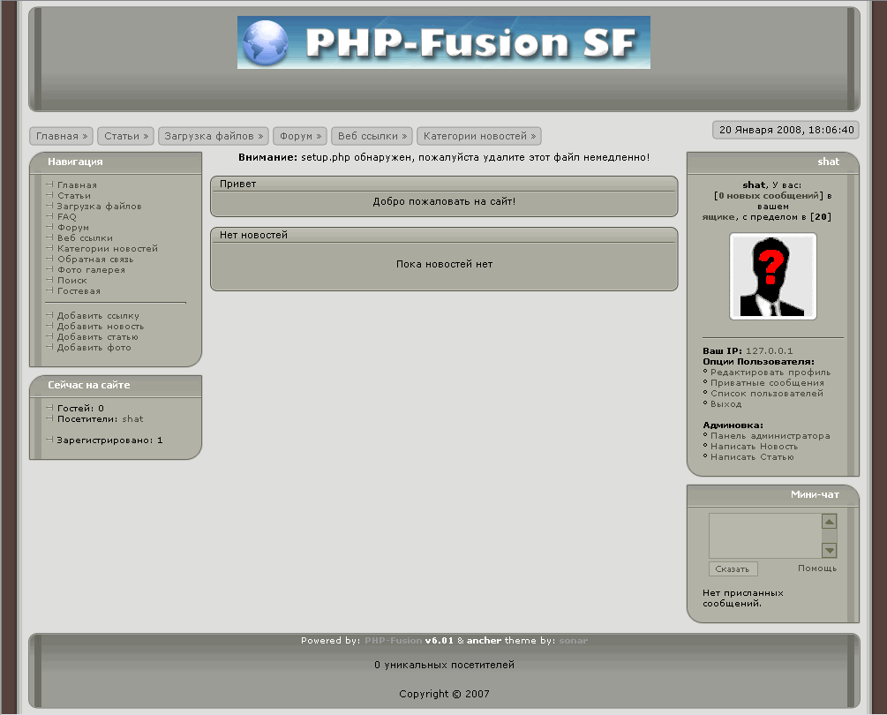The image size is (887, 715).
Task: Click the Сейчас на сайте panel heading
Action: point(89,385)
